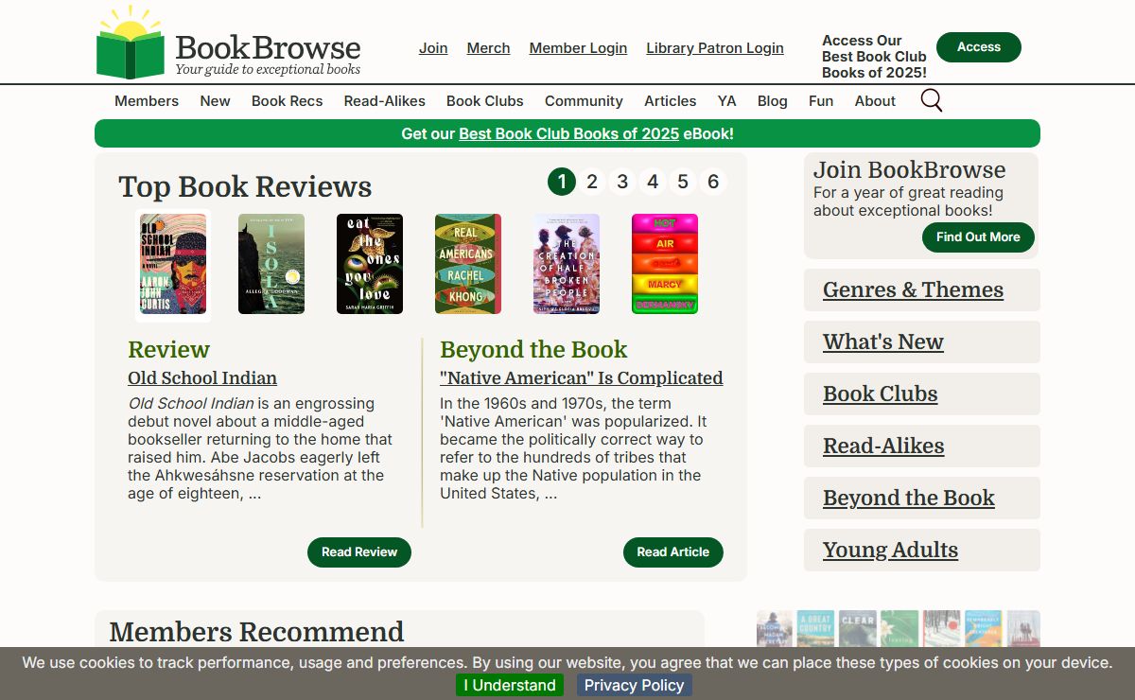
Task: Click the Read Article button
Action: [x=673, y=552]
